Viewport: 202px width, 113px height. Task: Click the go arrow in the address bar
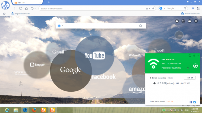tap(153, 8)
